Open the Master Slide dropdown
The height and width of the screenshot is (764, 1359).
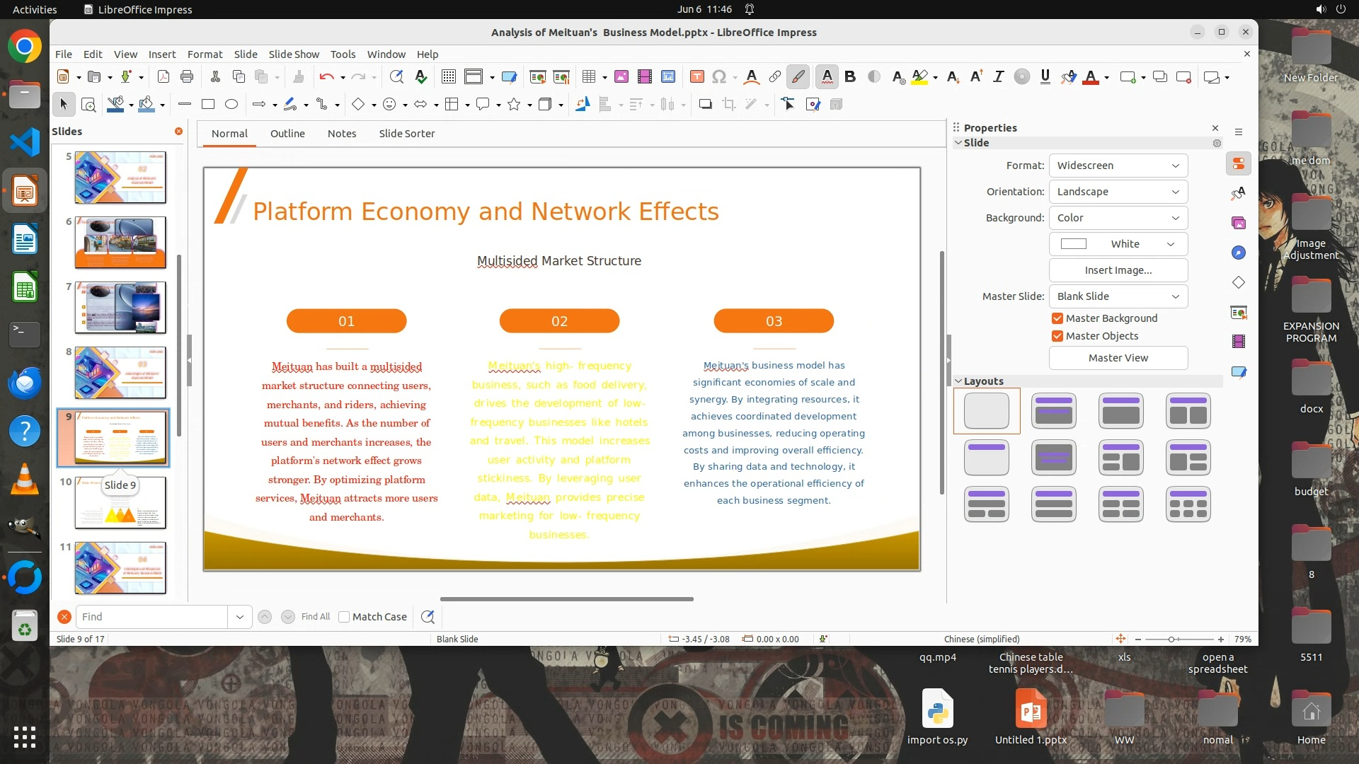[x=1118, y=296]
